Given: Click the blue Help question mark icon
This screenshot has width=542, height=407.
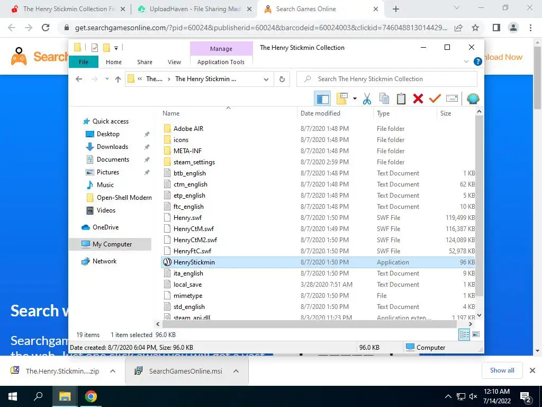Looking at the screenshot, I should tap(478, 61).
